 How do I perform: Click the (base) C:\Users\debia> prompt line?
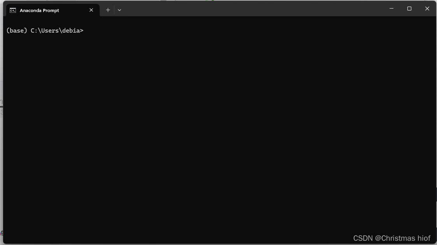click(x=45, y=31)
